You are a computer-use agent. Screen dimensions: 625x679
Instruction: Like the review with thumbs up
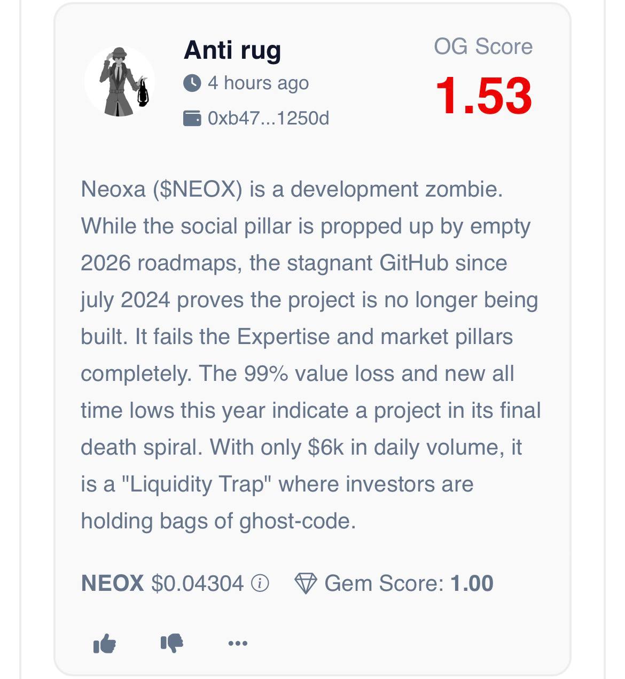[x=105, y=643]
